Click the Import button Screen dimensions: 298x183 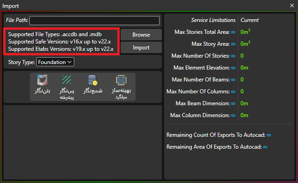[141, 48]
